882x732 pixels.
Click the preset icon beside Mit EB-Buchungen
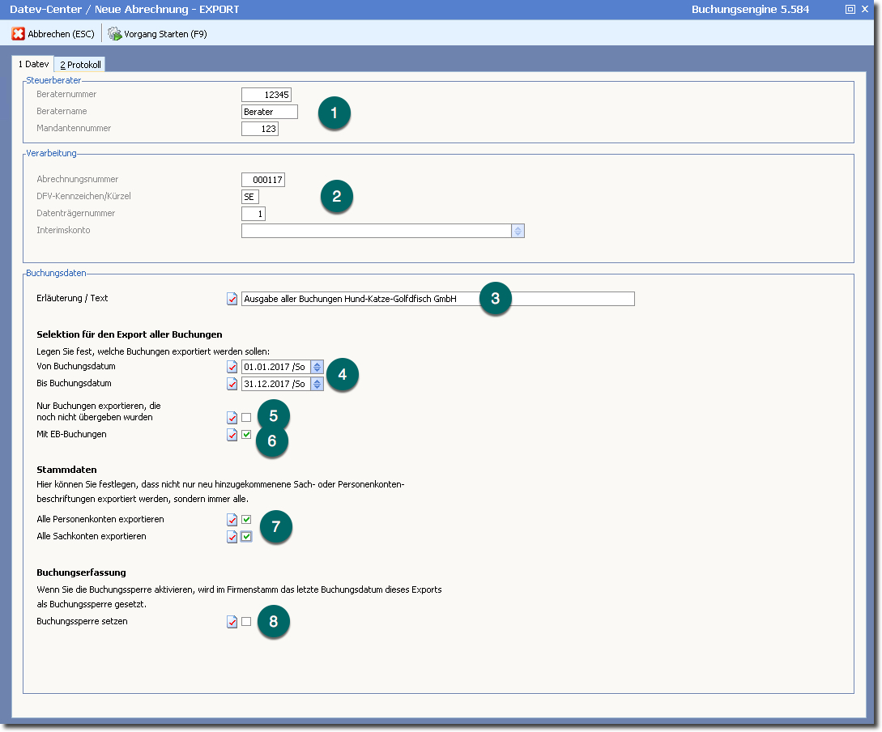click(232, 435)
